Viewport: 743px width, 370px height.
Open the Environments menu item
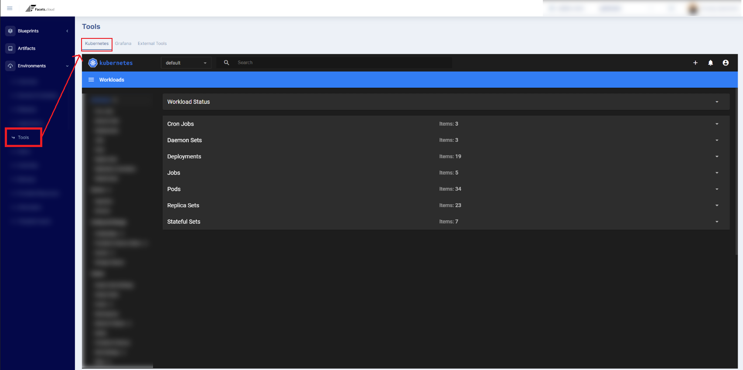(32, 66)
